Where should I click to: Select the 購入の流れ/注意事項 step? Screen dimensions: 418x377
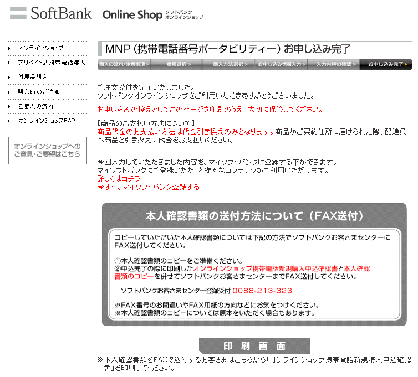coord(124,64)
